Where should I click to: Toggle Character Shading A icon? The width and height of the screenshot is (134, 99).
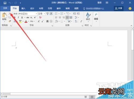(47, 21)
